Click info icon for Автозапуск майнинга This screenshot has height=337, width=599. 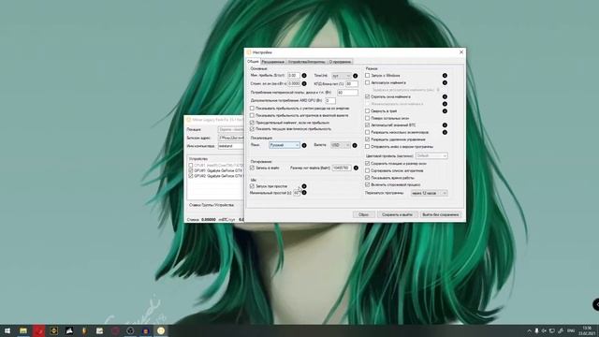pyautogui.click(x=445, y=82)
